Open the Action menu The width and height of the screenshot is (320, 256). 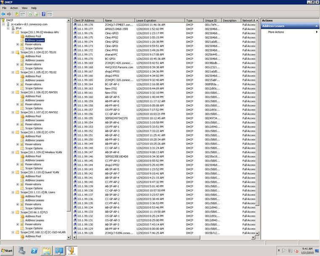tap(14, 8)
